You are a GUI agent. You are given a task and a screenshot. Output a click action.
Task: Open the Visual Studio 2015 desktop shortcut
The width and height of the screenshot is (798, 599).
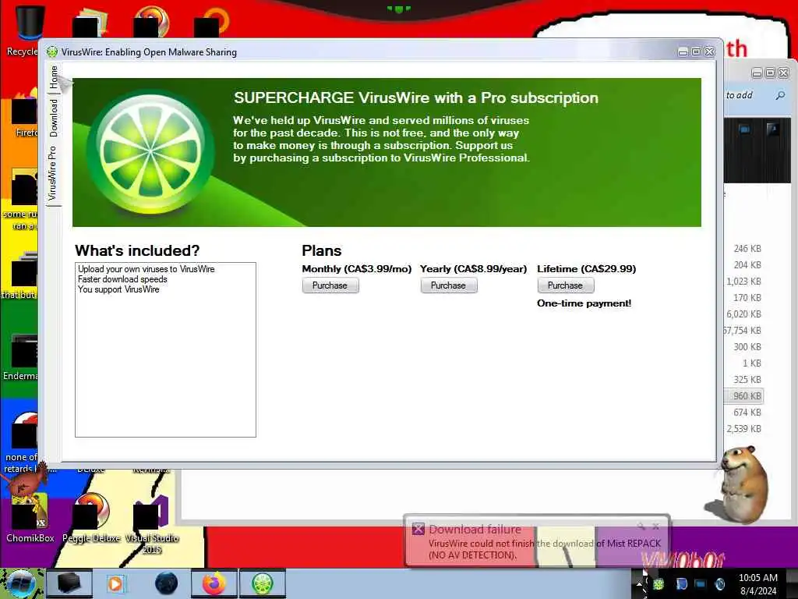152,525
